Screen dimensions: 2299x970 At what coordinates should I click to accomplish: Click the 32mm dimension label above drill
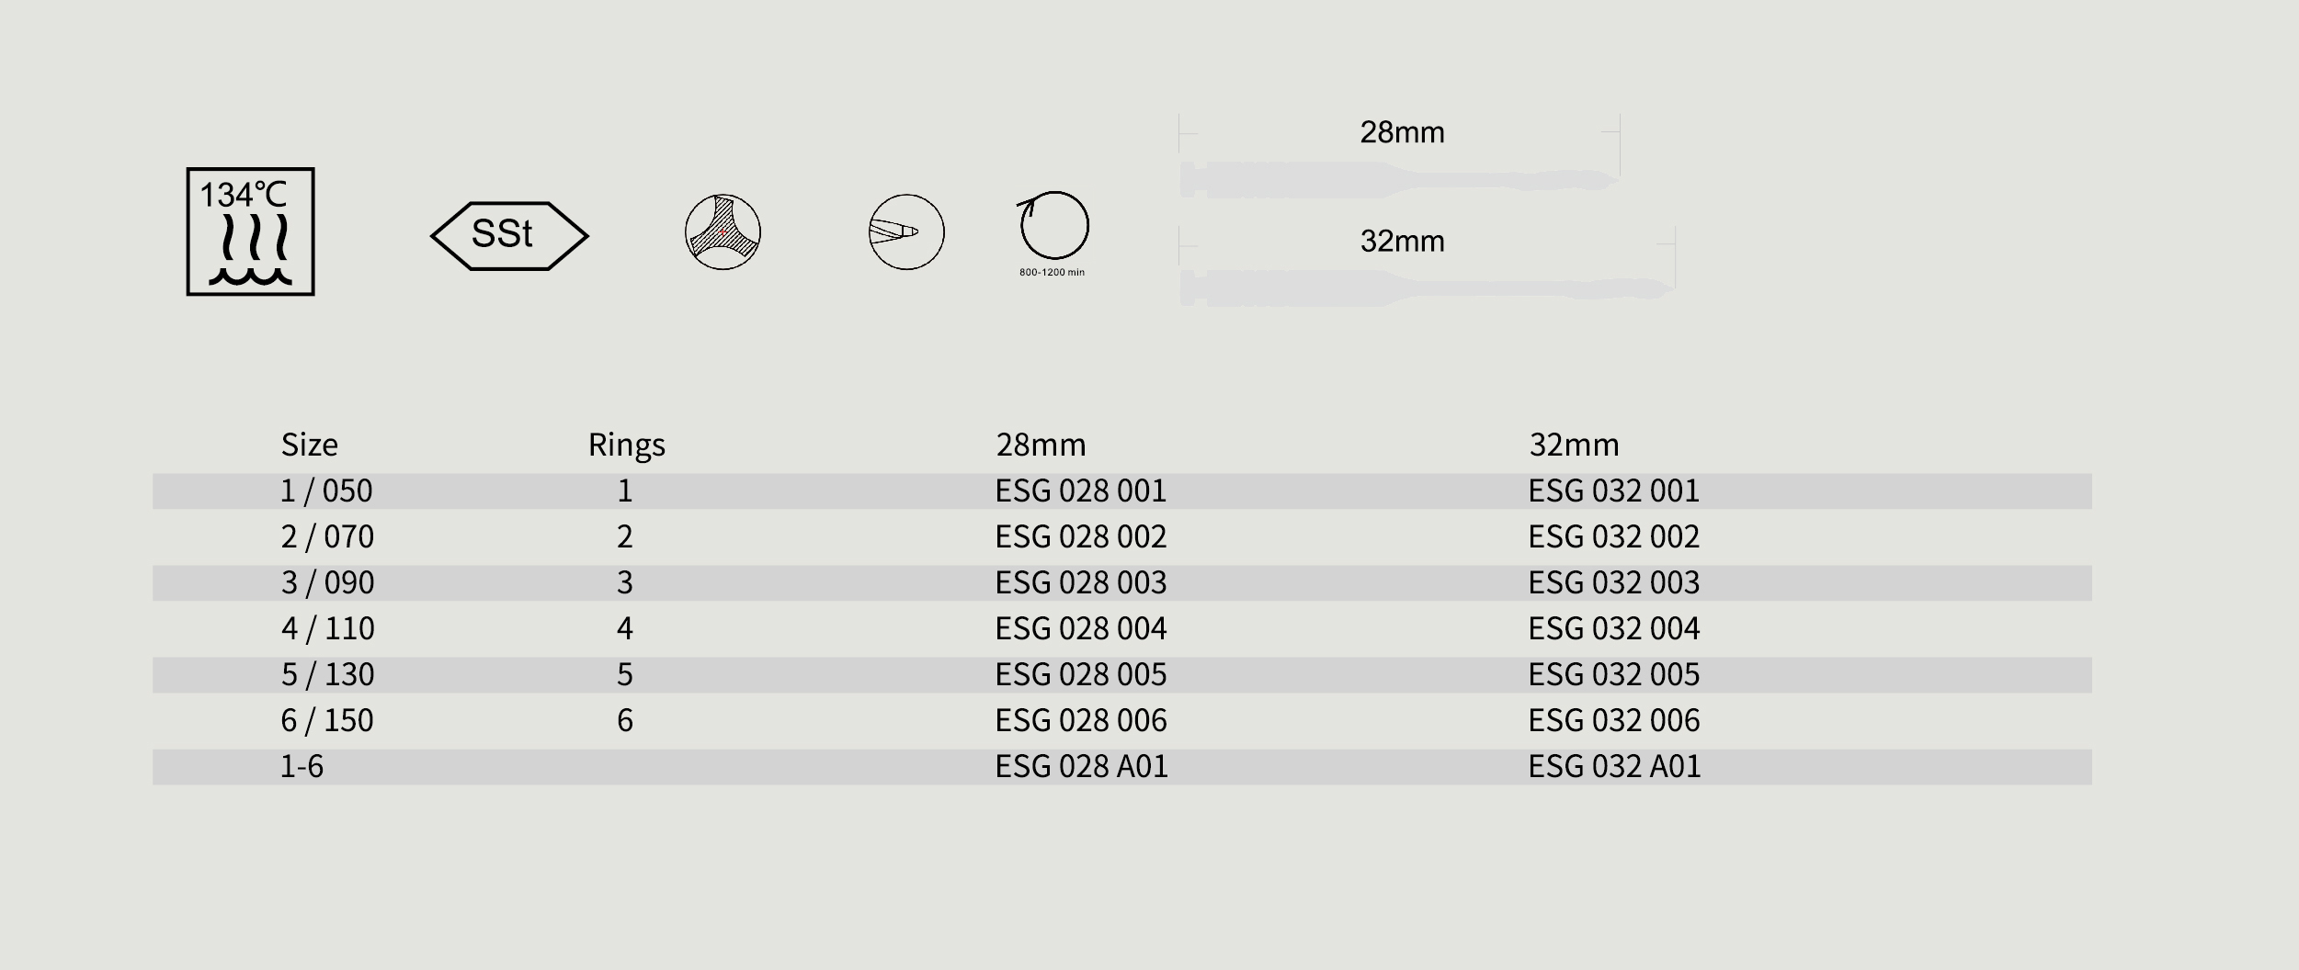(x=1402, y=242)
